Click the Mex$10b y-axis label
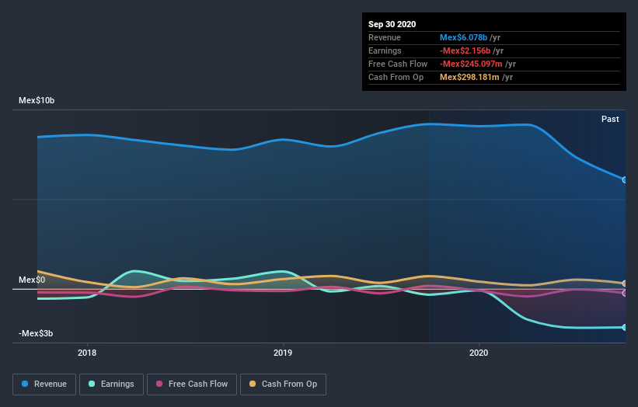 [x=37, y=100]
